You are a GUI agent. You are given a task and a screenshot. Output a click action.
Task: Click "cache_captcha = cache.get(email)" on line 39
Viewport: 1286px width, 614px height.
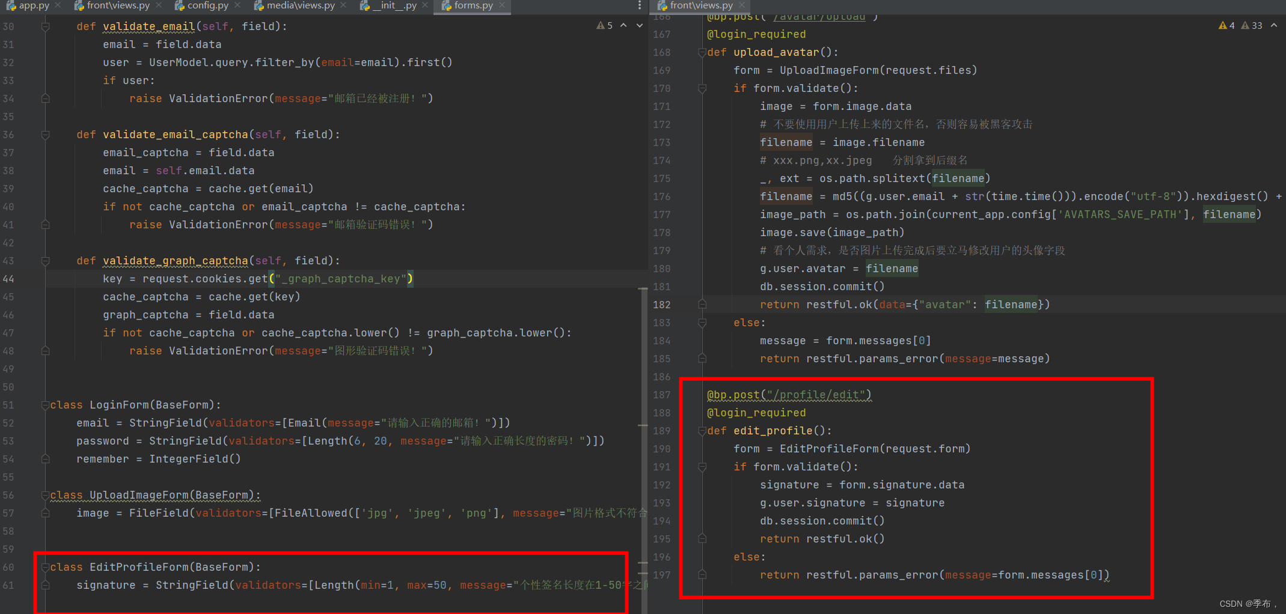pos(208,189)
